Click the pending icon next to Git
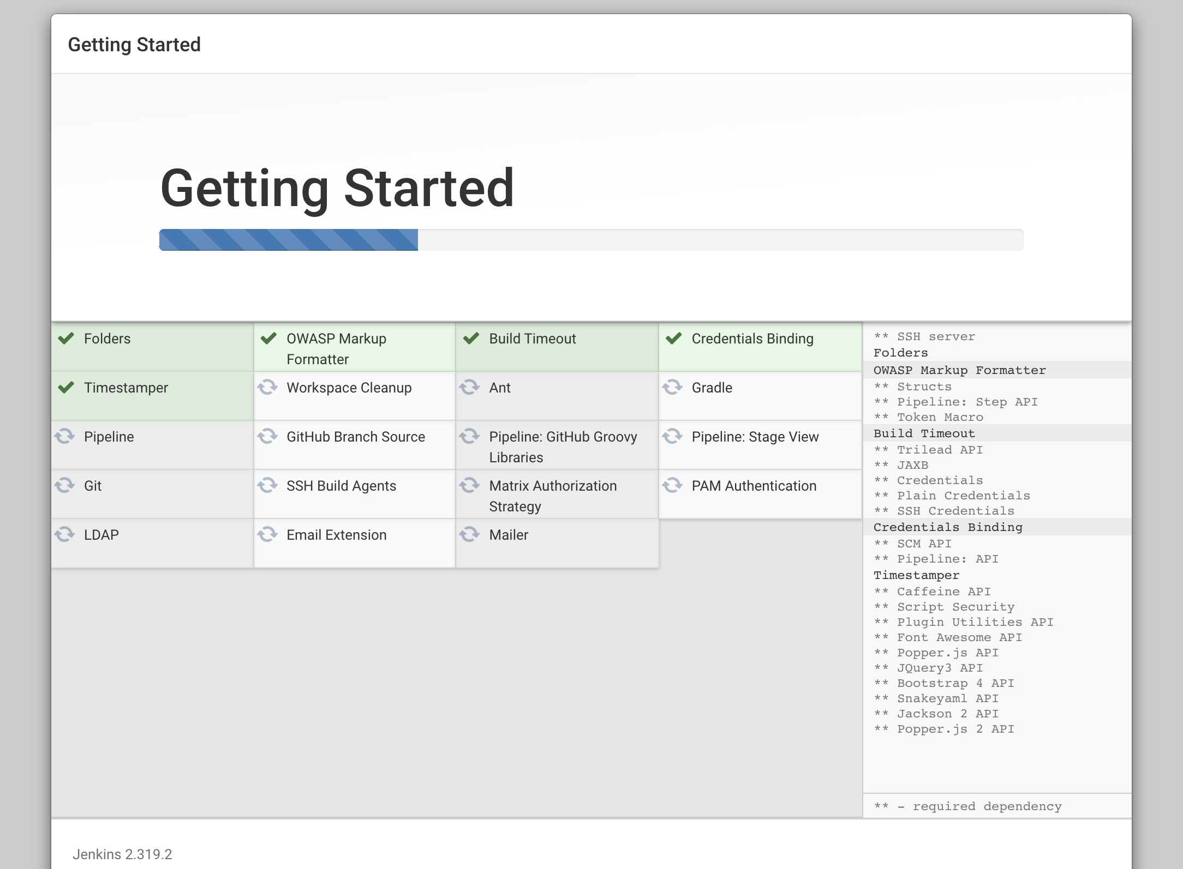 click(65, 485)
